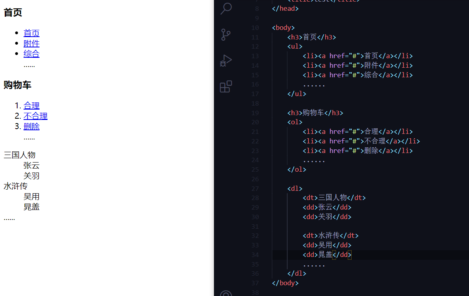Select the 水浒传 term in preview
469x296 pixels.
click(16, 186)
